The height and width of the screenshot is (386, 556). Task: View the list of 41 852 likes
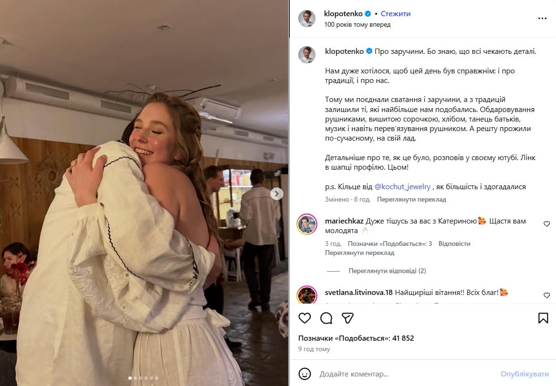coord(356,338)
